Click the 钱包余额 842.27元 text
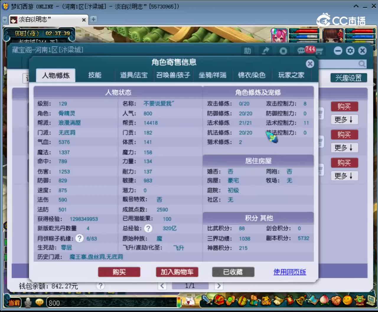The width and height of the screenshot is (378, 312). (48, 286)
